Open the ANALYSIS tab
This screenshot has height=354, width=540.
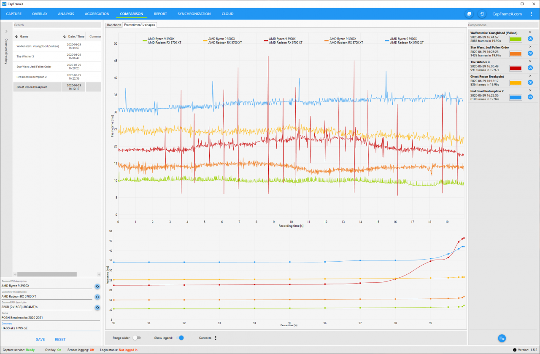point(66,14)
